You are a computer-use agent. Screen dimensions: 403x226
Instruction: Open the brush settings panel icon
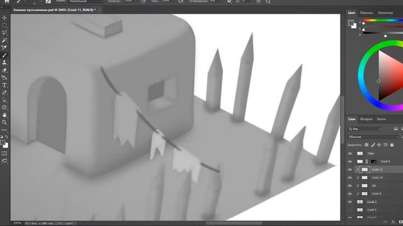pyautogui.click(x=48, y=1)
